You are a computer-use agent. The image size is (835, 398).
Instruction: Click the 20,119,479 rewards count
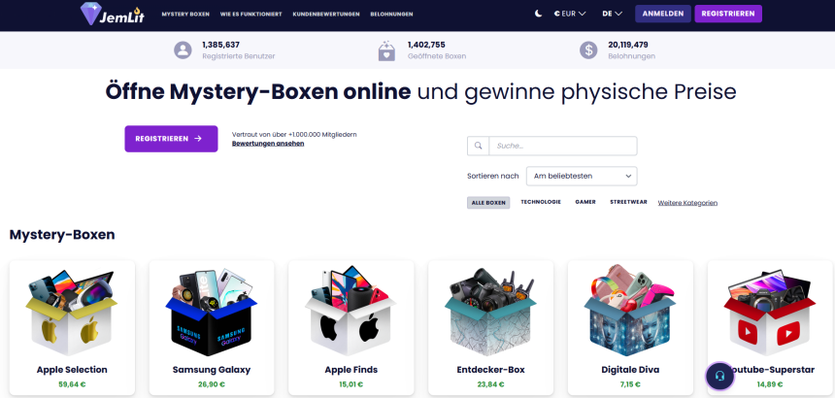coord(628,45)
